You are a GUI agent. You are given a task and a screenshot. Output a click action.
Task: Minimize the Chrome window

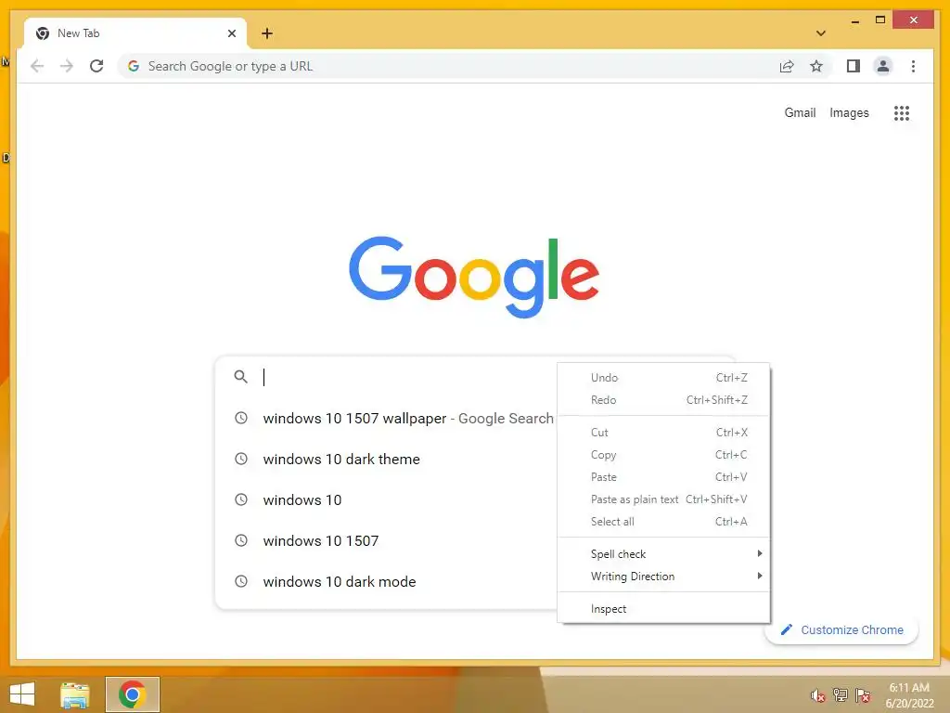click(854, 20)
